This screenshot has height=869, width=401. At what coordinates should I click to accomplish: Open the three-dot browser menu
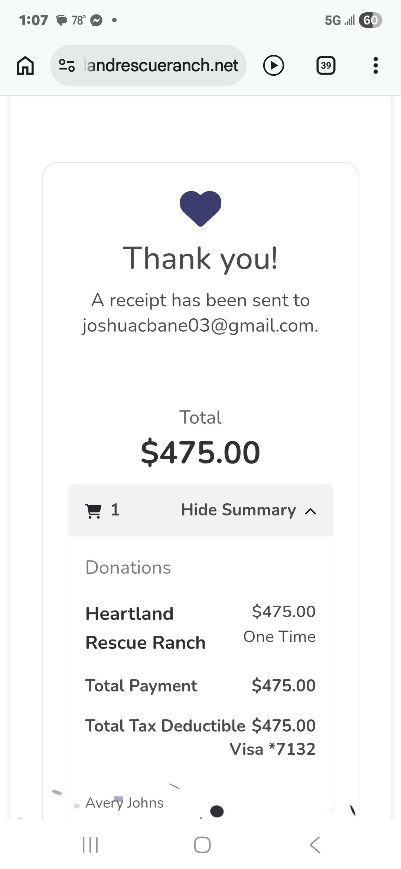(x=375, y=65)
